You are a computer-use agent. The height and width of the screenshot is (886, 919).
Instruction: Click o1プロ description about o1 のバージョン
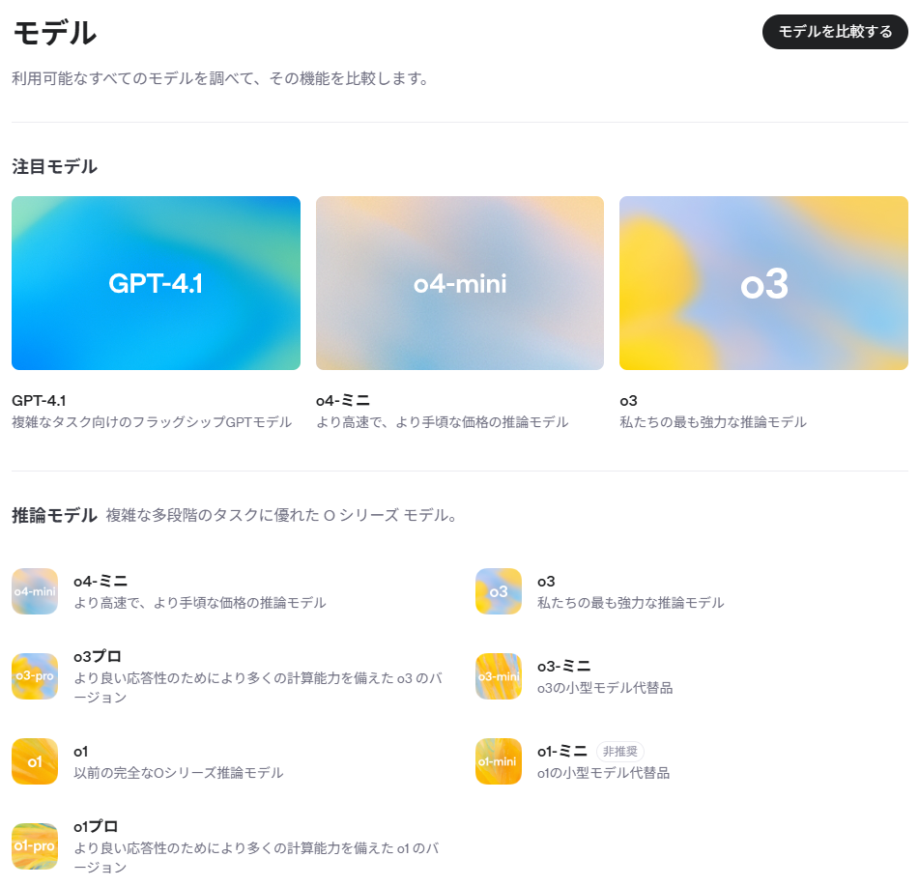click(256, 857)
